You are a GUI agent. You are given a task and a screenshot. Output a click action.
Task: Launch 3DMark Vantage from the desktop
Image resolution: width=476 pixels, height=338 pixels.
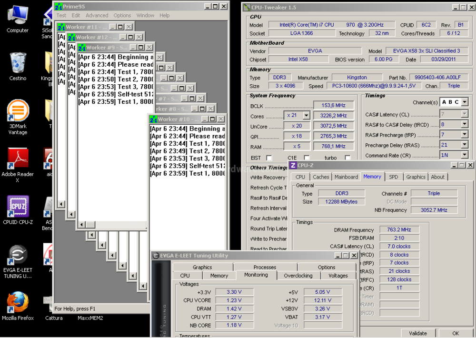(x=18, y=117)
